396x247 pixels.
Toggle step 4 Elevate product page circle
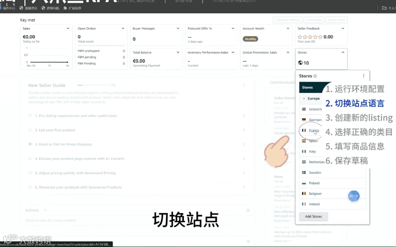30,158
